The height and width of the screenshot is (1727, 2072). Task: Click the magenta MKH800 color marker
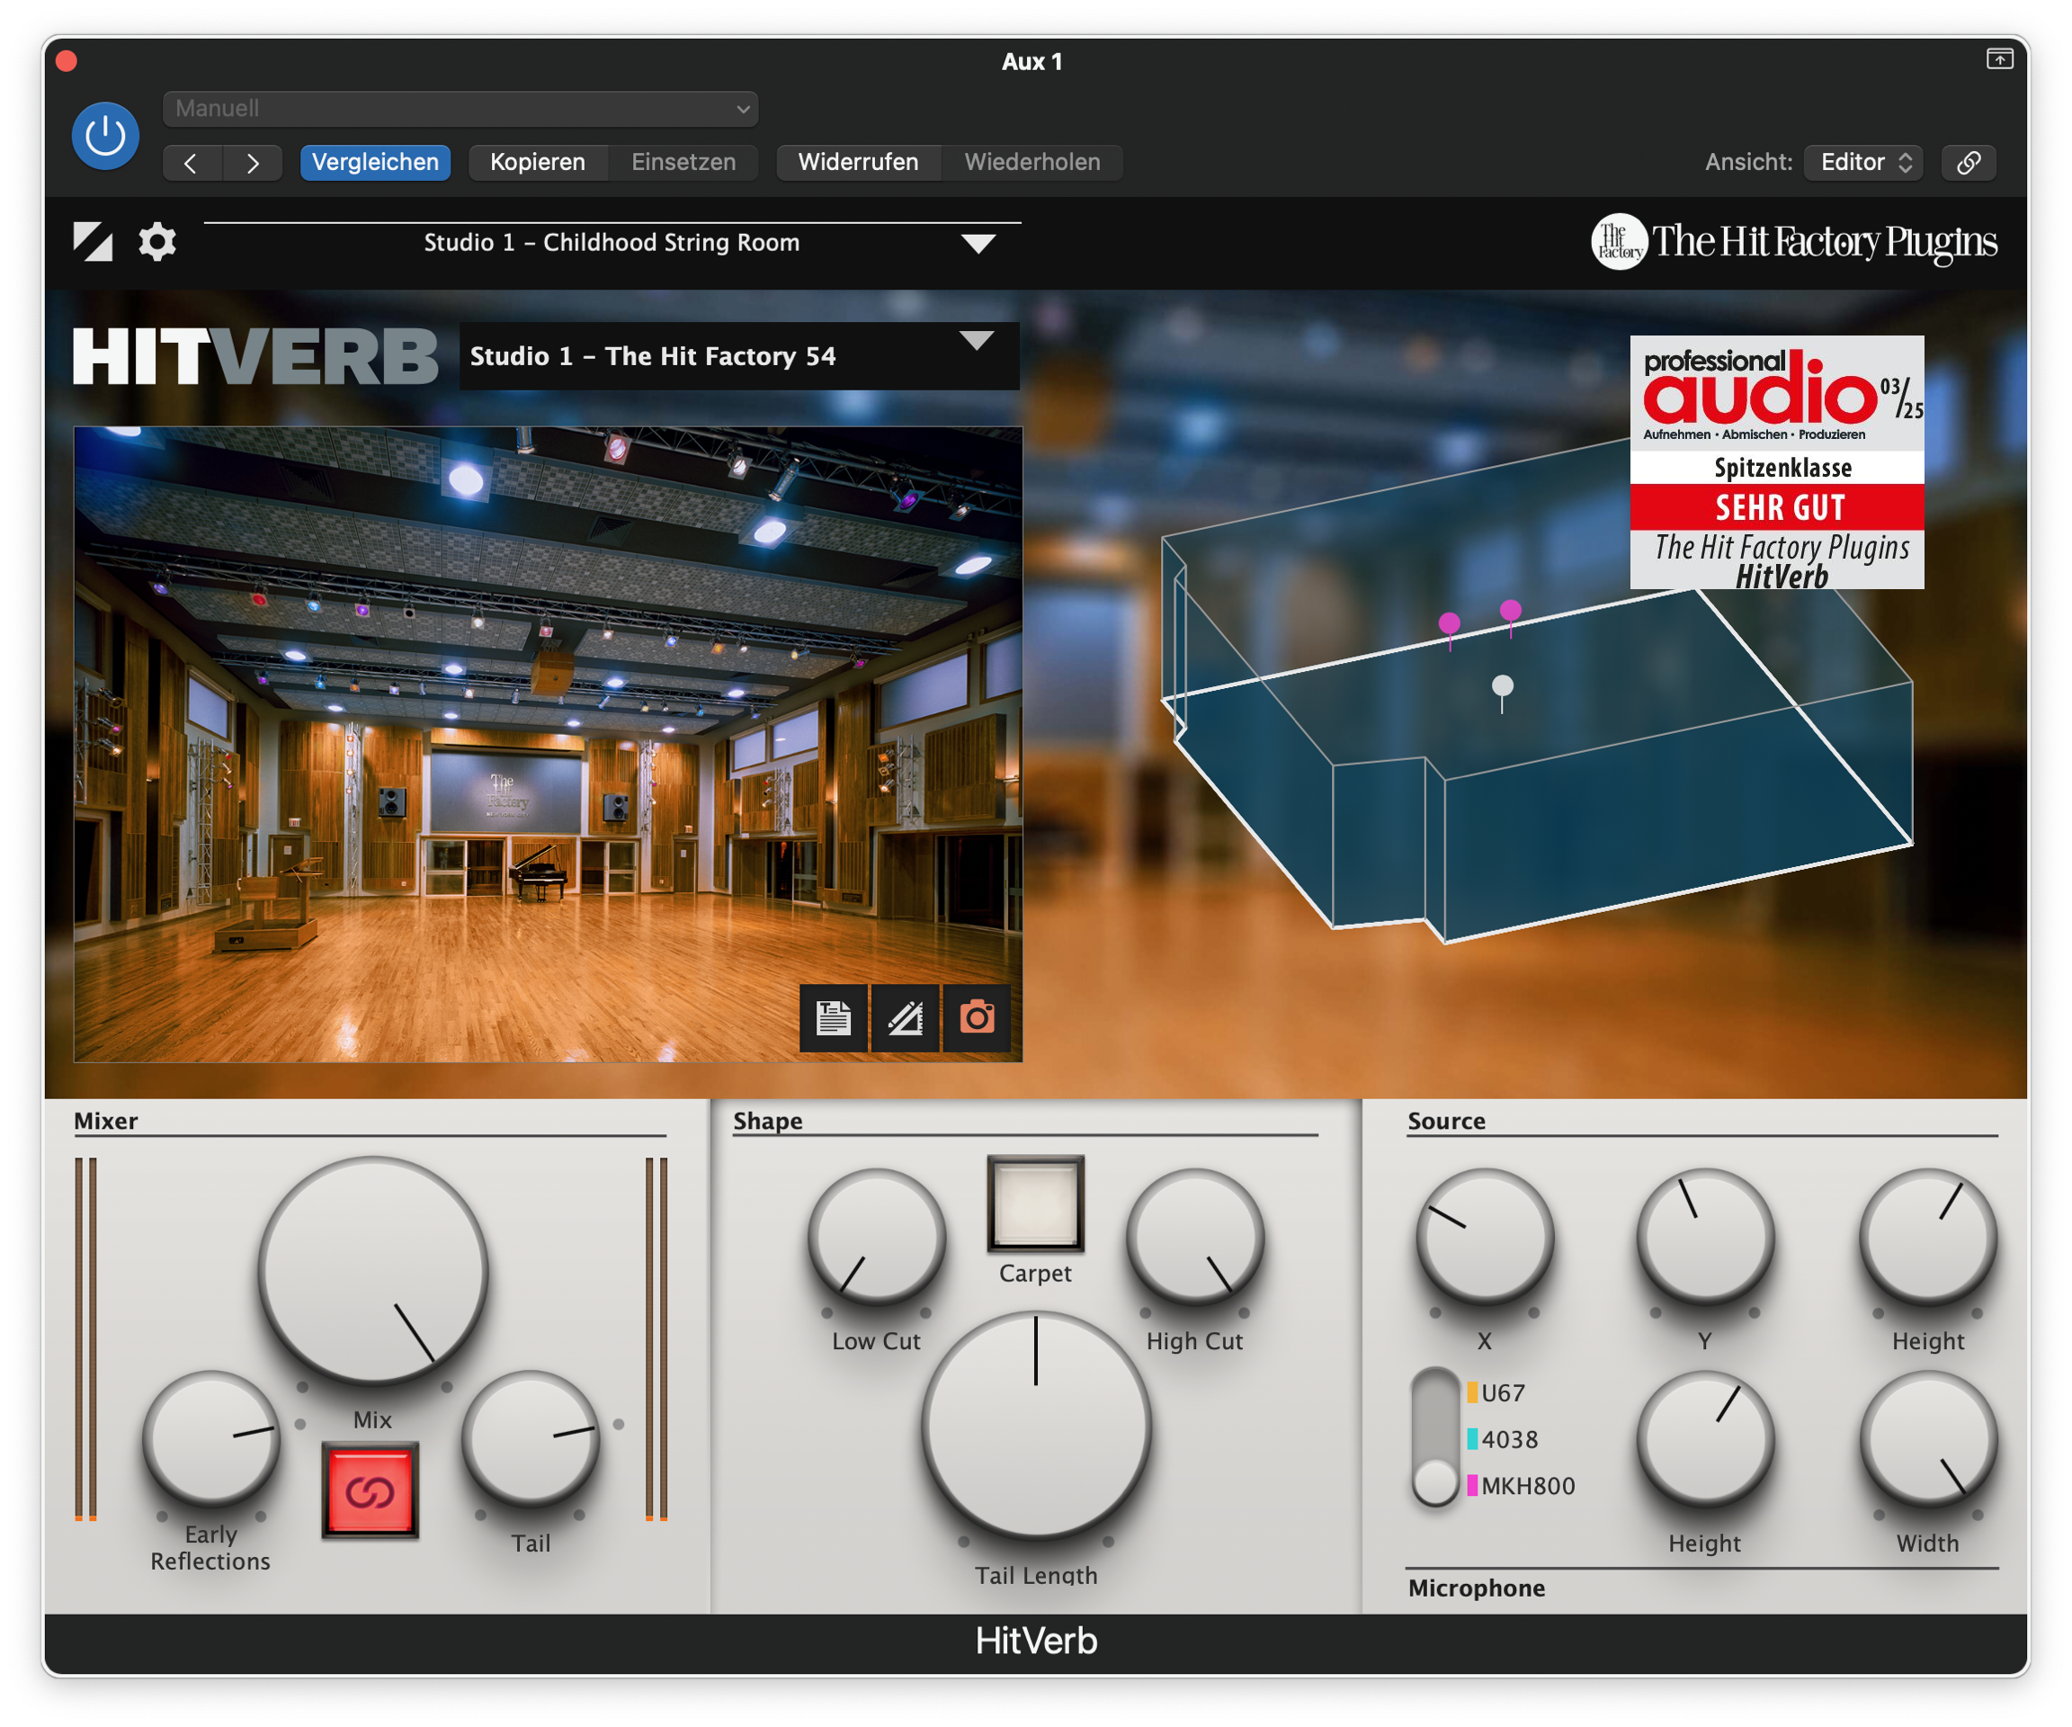point(1472,1485)
